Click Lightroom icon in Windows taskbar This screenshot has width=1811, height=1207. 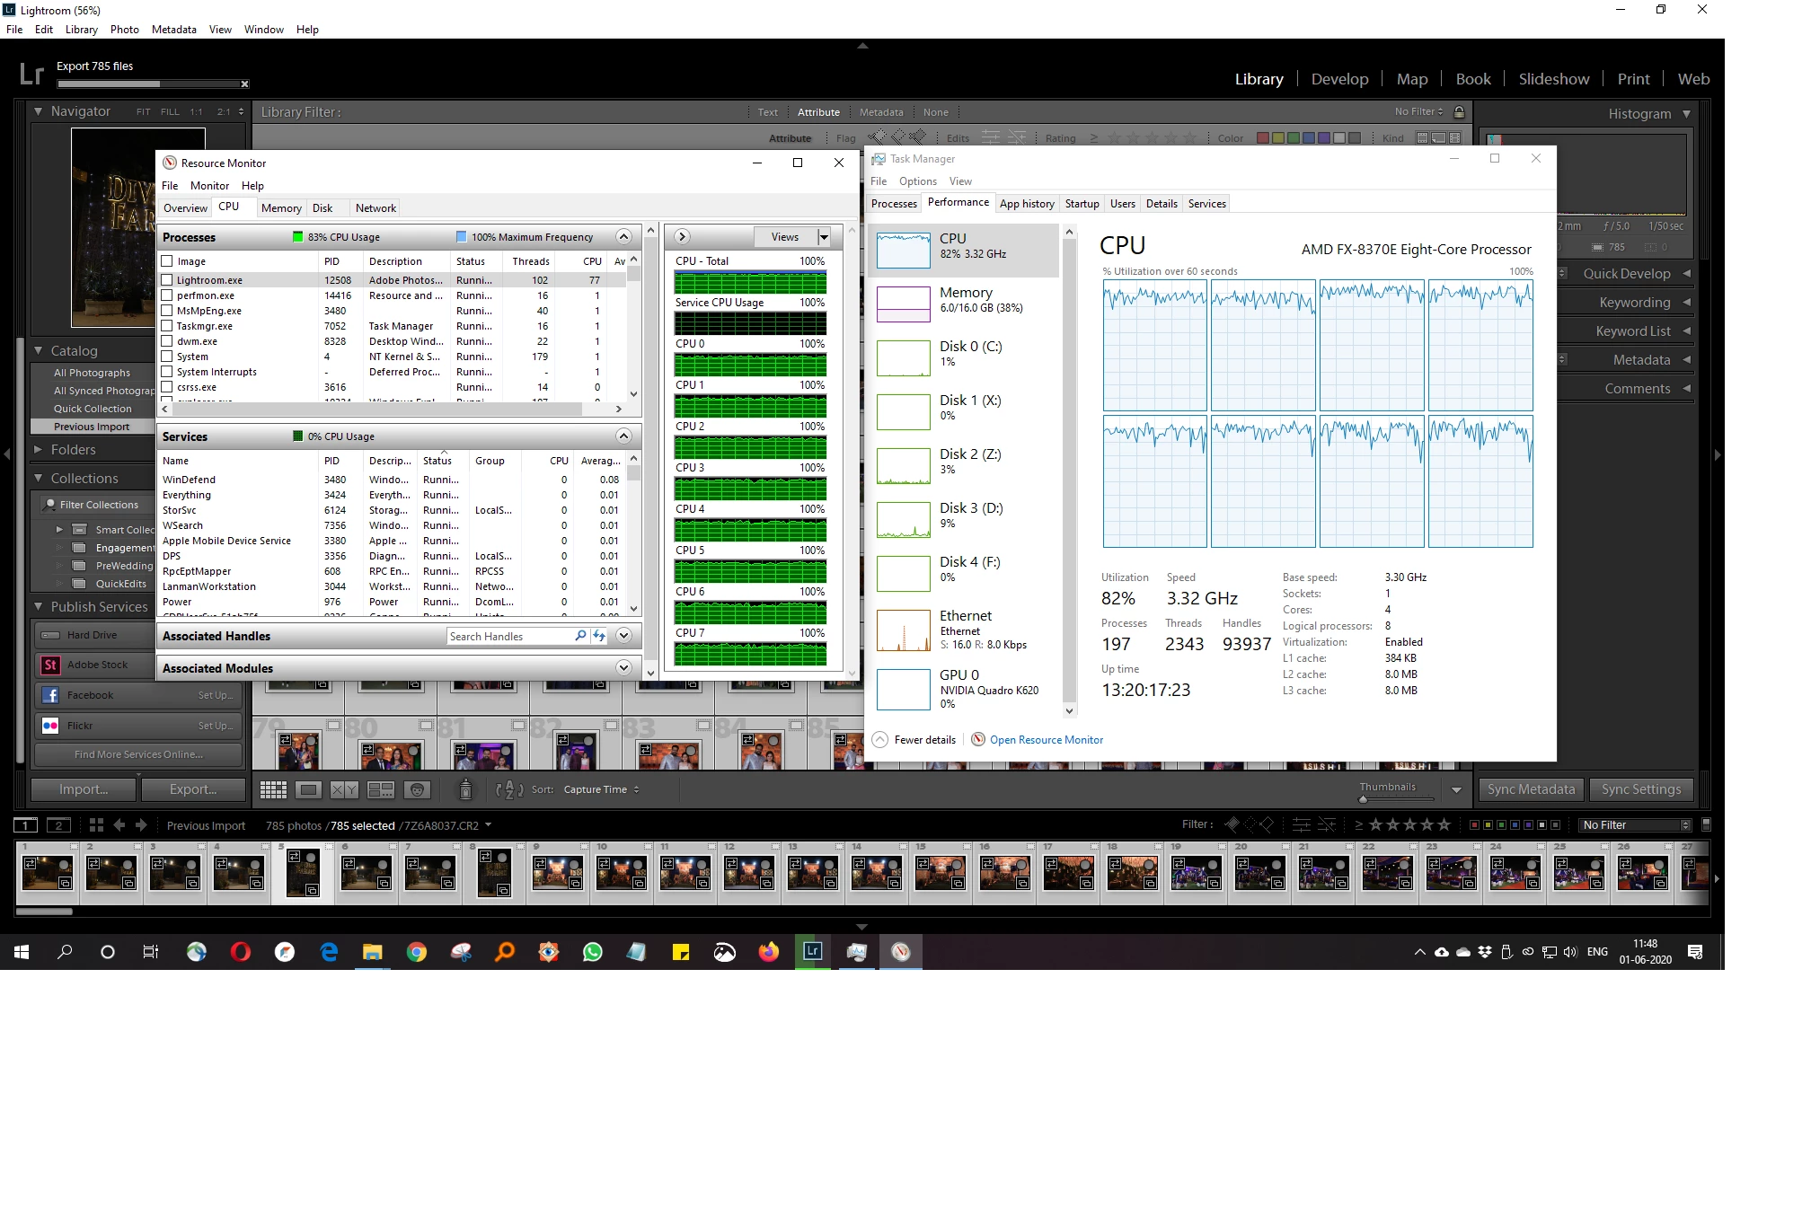pos(813,952)
